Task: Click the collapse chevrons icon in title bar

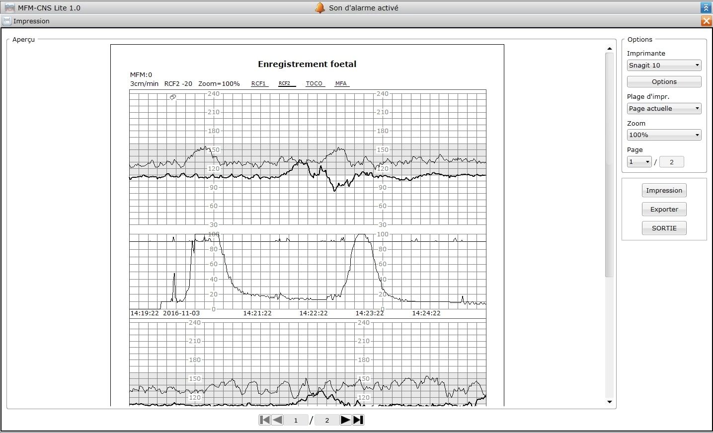Action: coord(706,7)
